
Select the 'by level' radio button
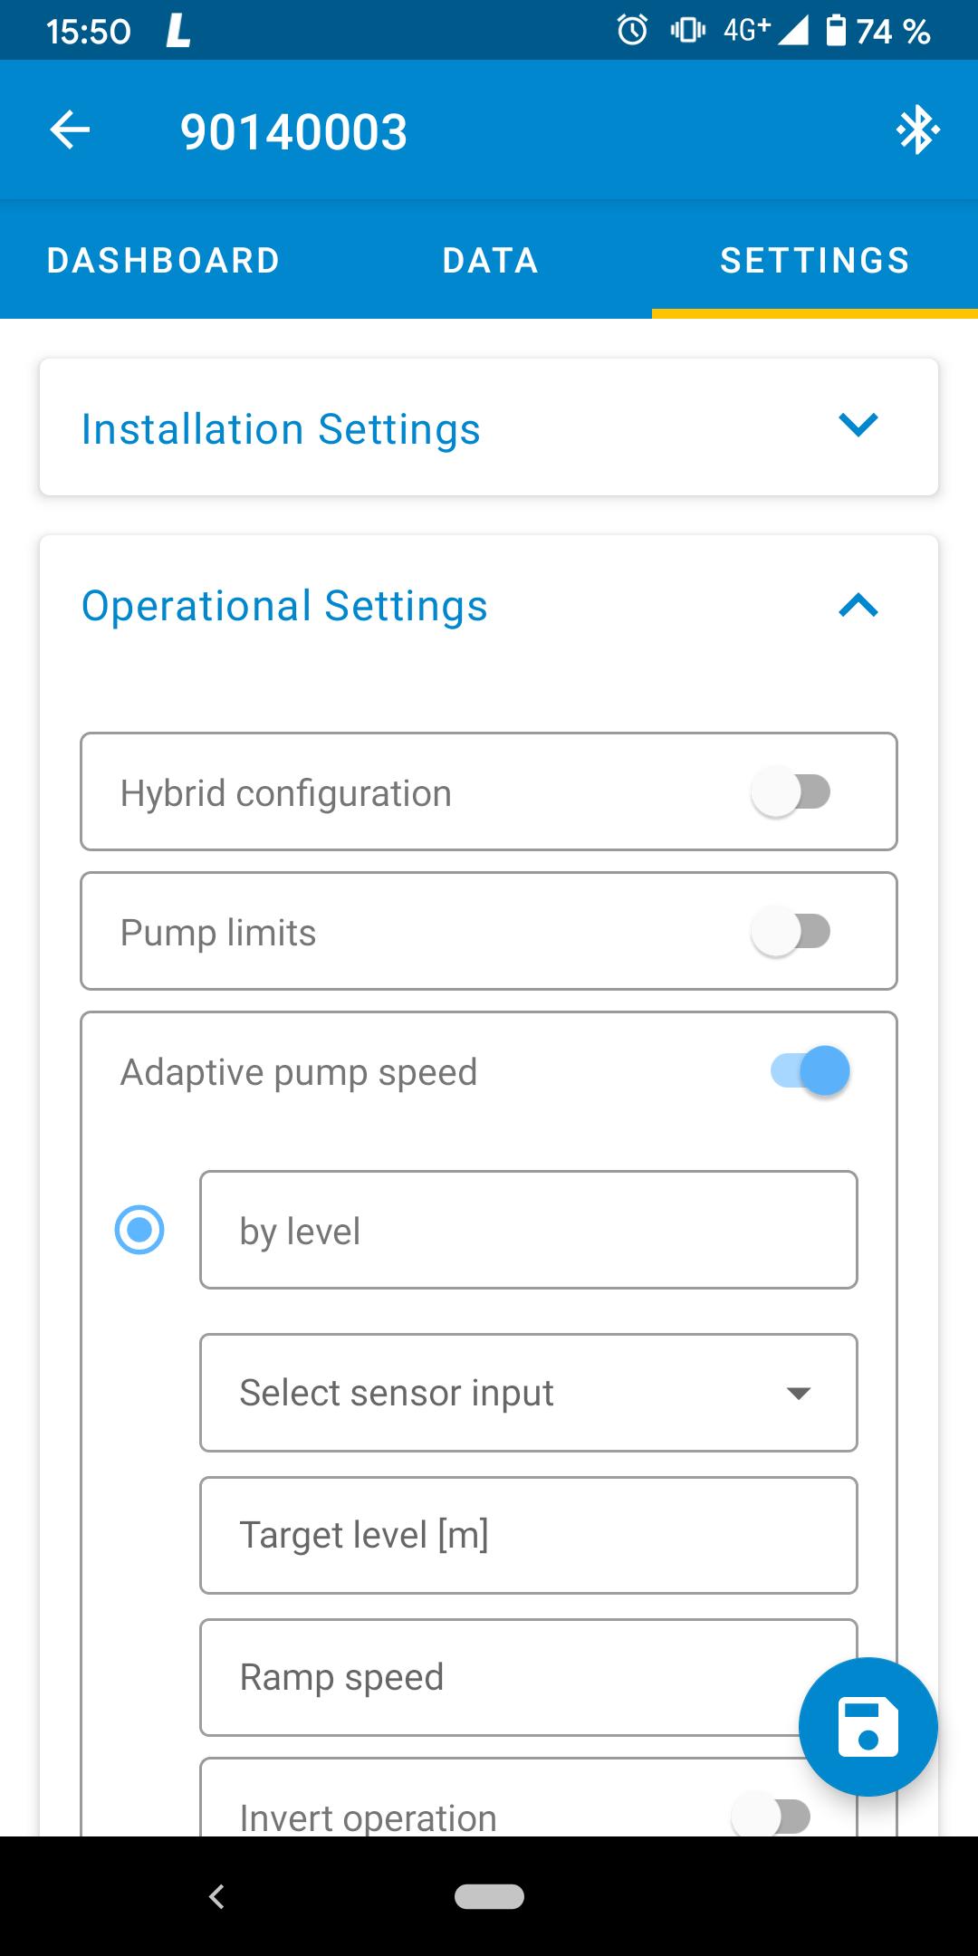point(139,1230)
